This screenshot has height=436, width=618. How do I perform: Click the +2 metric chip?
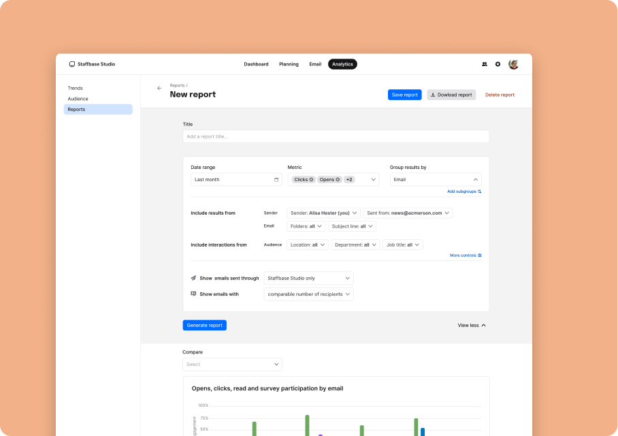click(x=349, y=180)
